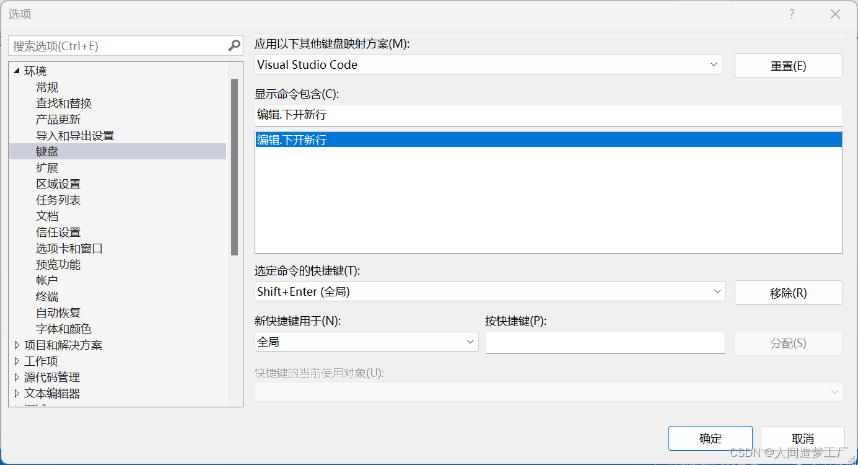Select 导入和导出设置 in the tree
The height and width of the screenshot is (465, 858).
pos(75,136)
